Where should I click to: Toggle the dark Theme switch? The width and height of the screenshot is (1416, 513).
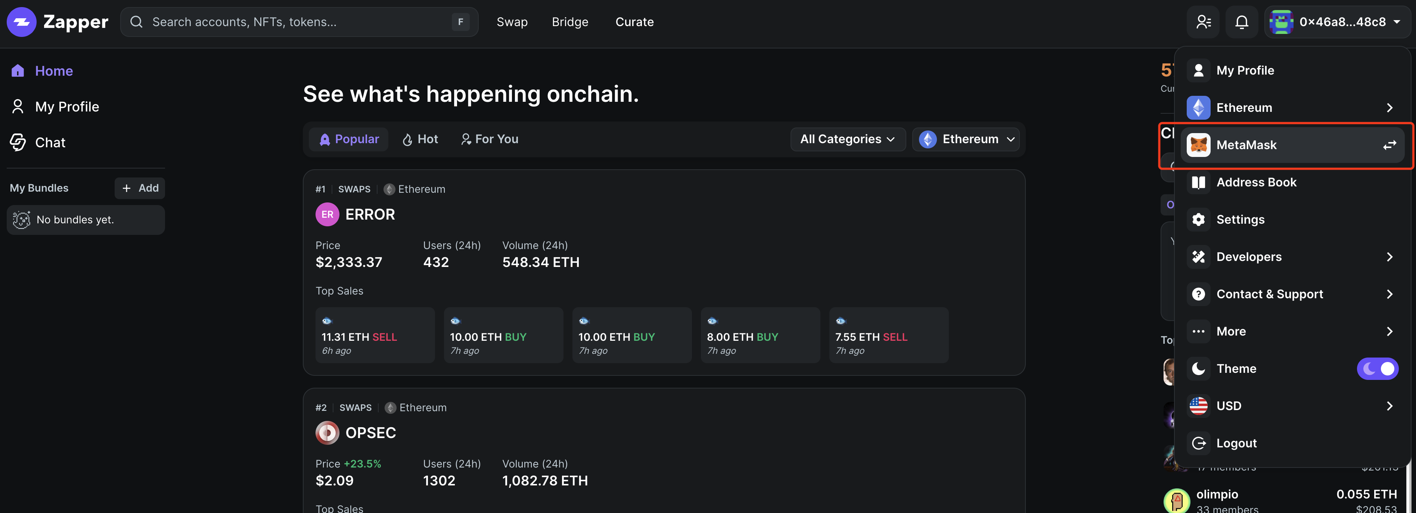click(1377, 369)
